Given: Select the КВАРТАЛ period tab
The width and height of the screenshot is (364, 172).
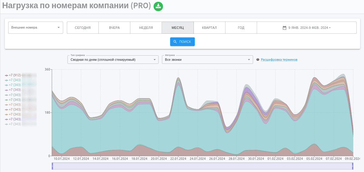Looking at the screenshot, I should [209, 28].
